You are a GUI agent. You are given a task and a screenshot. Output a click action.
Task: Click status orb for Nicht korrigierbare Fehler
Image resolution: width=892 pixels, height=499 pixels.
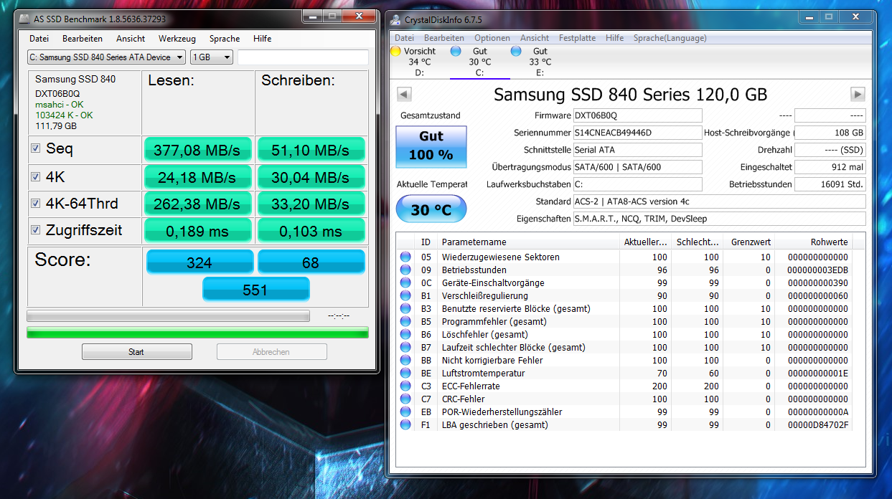405,360
